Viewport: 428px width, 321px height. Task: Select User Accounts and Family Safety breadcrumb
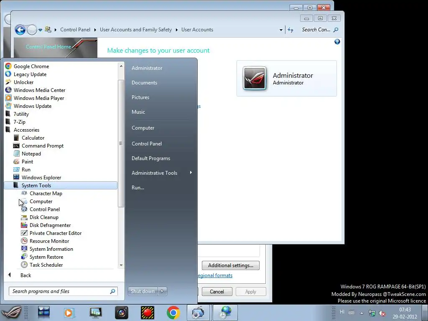(136, 30)
